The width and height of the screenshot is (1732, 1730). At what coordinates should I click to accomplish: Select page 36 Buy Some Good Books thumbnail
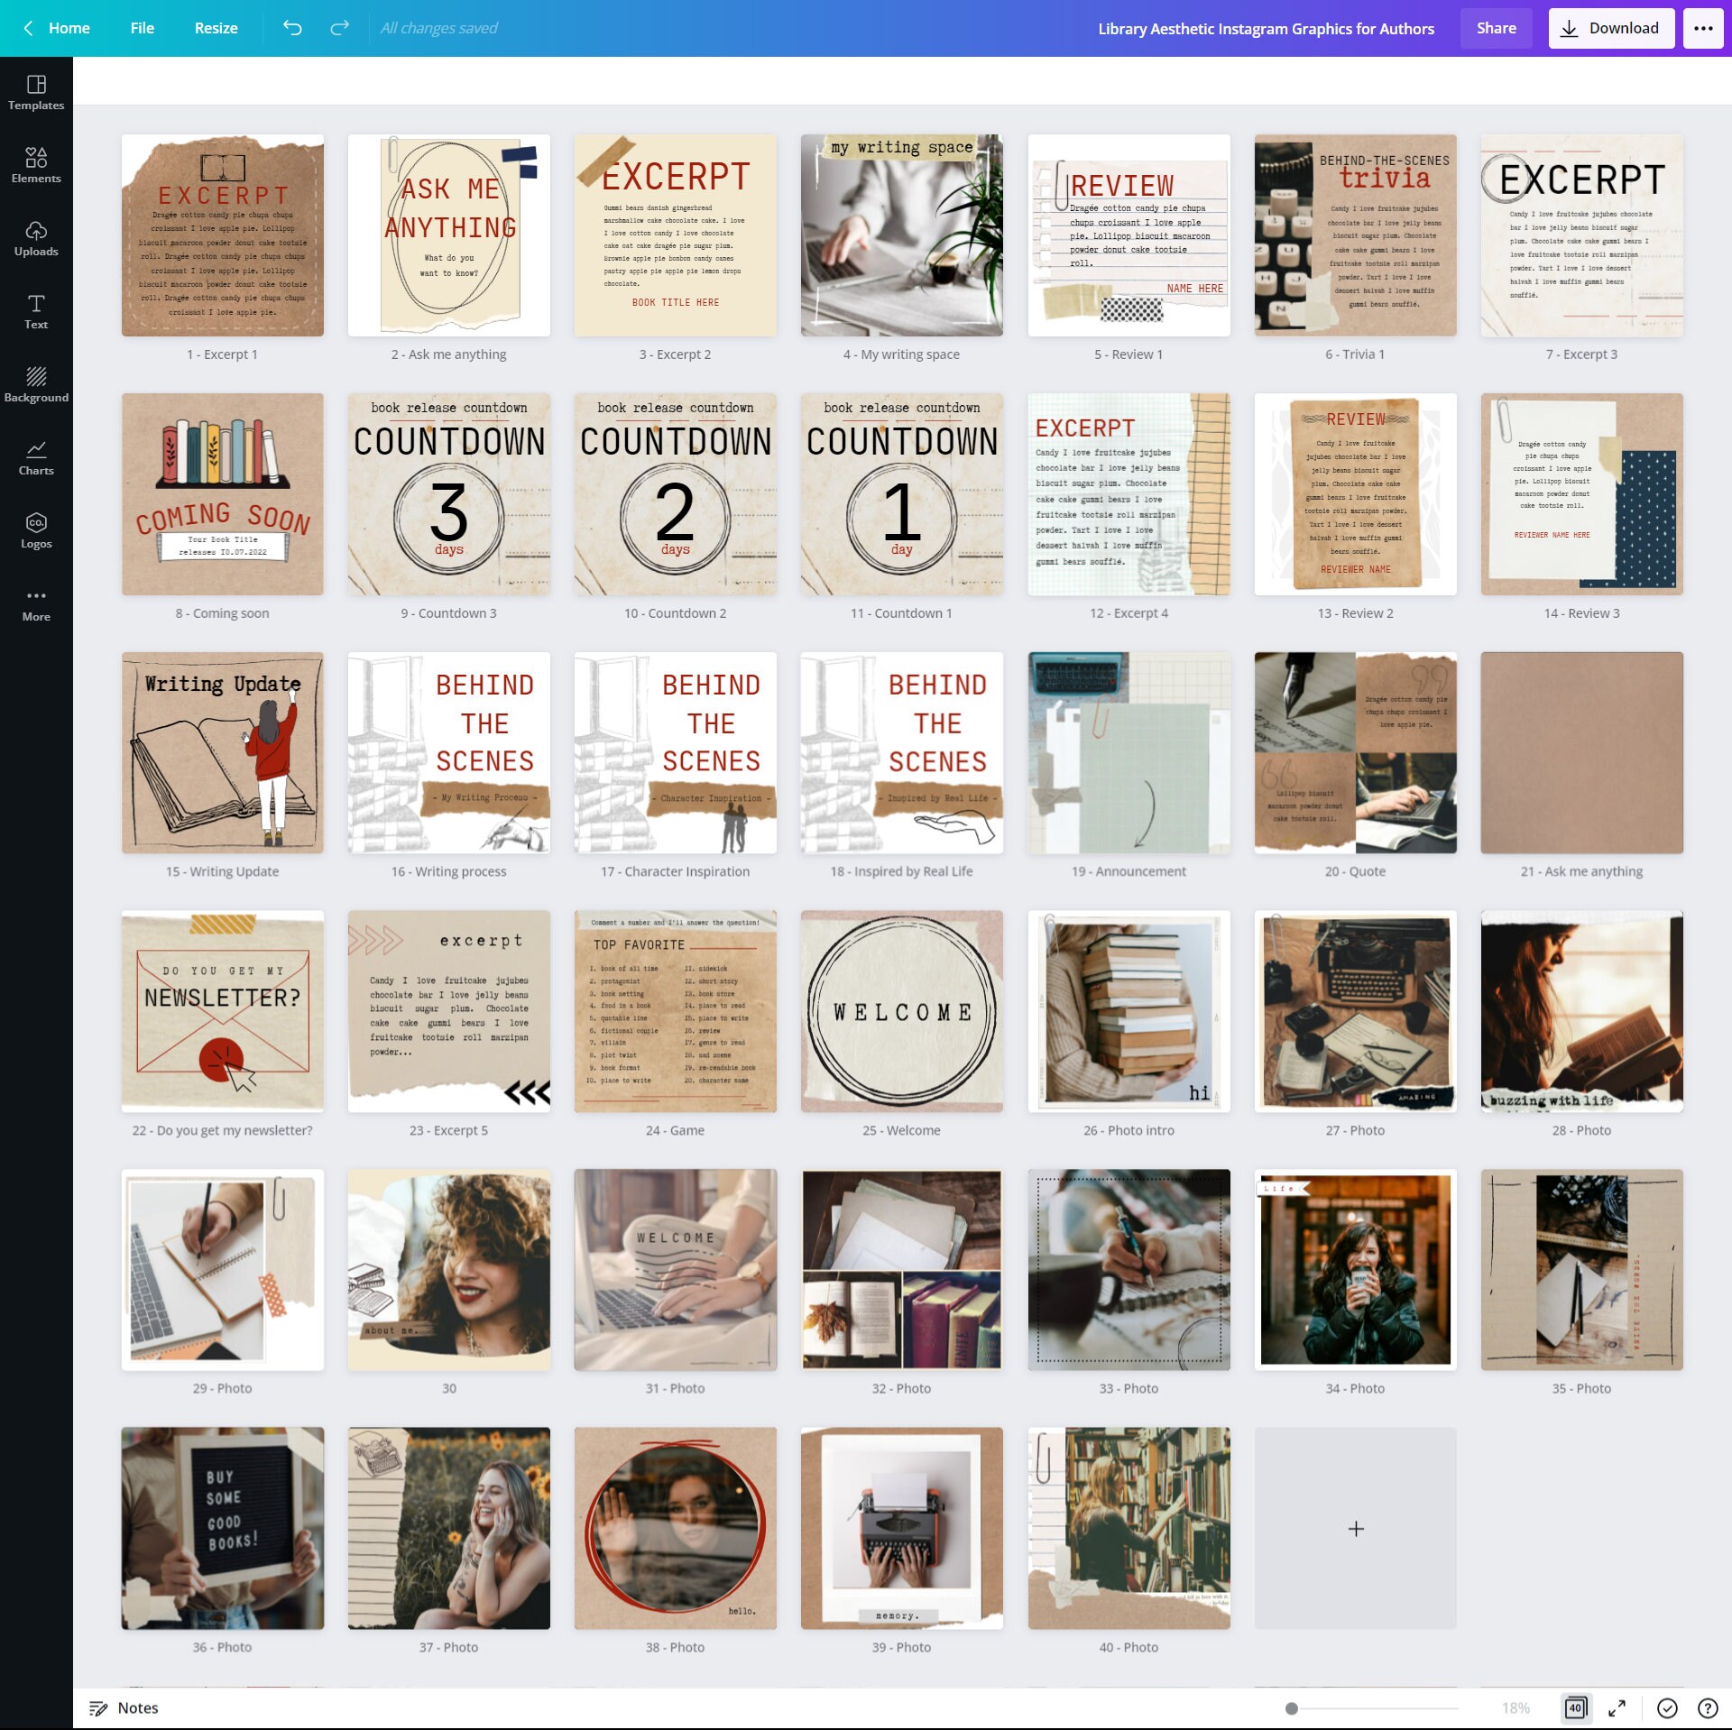pos(222,1528)
